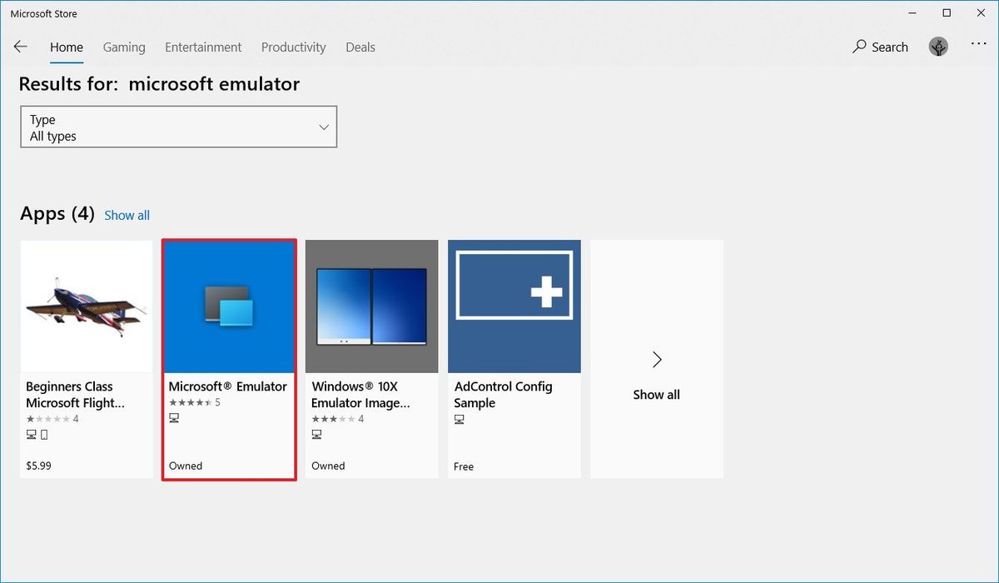Open the Entertainment section
999x583 pixels.
coord(202,47)
